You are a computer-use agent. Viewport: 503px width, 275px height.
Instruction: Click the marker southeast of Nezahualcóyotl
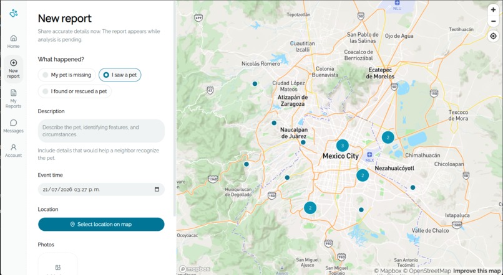(x=413, y=187)
